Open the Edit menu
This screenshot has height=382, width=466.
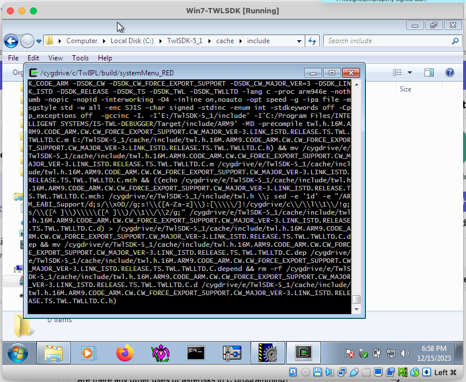click(33, 58)
